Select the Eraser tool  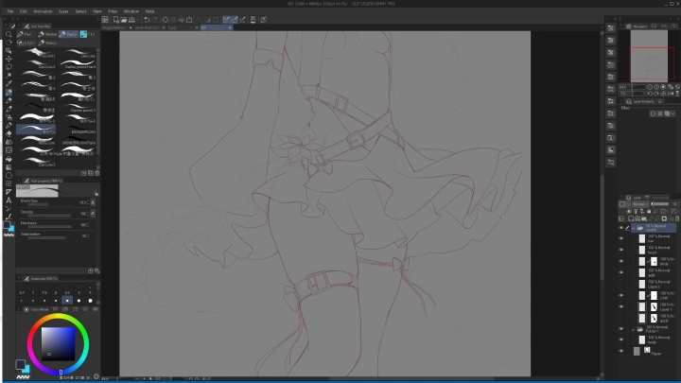point(9,133)
